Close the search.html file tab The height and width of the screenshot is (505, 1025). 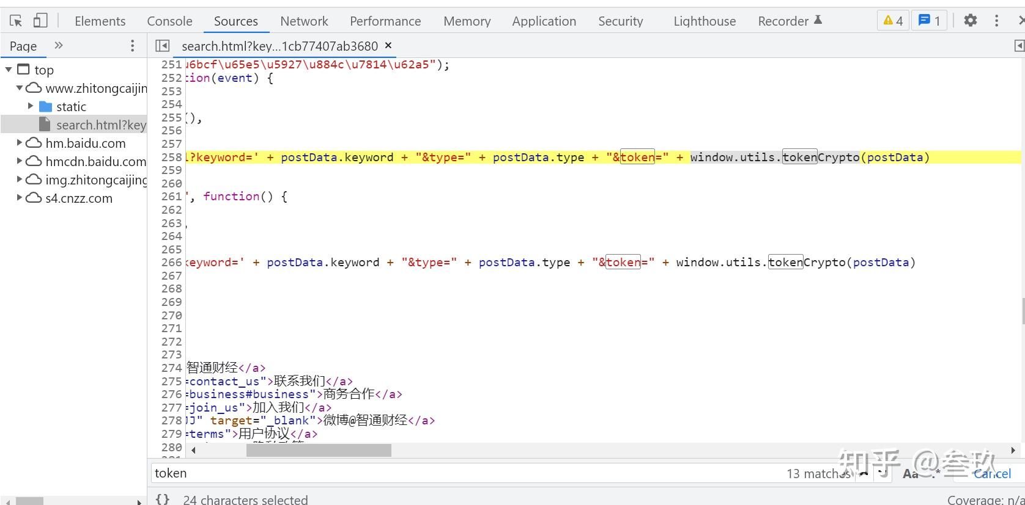(x=388, y=45)
